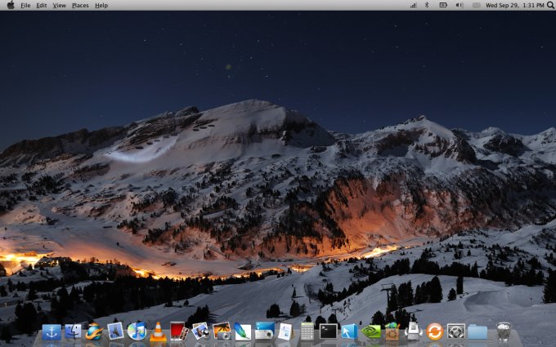Open the volume speaker icon
The image size is (556, 347).
460,6
